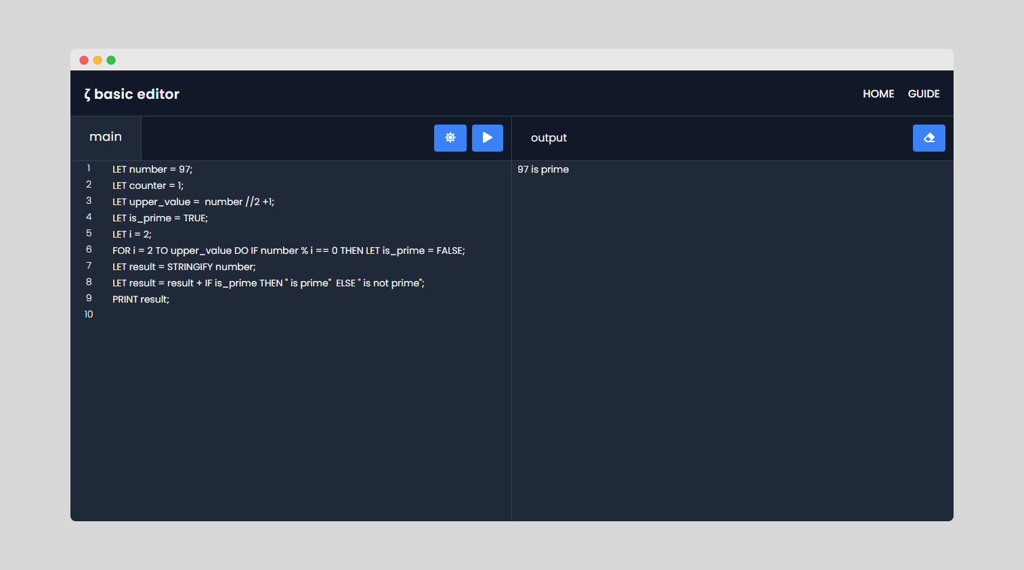This screenshot has width=1024, height=570.
Task: Select the main file tab
Action: [106, 137]
